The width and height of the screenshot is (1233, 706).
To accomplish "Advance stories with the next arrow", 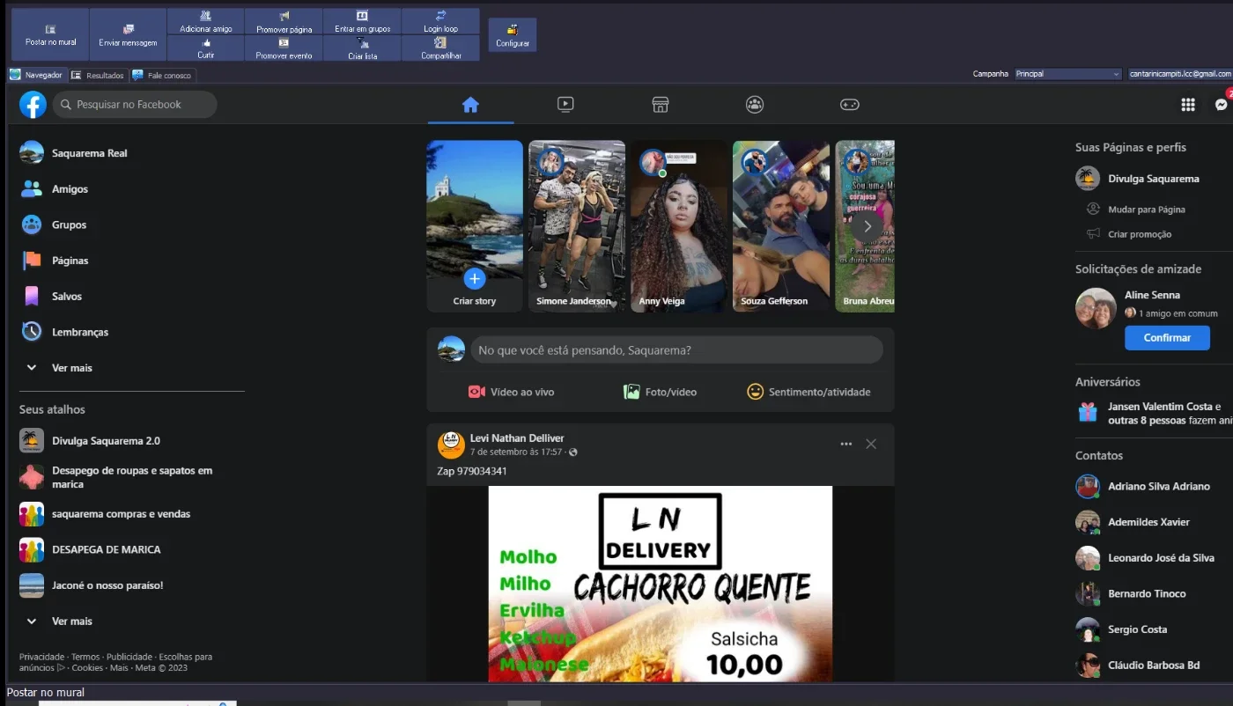I will (x=868, y=226).
